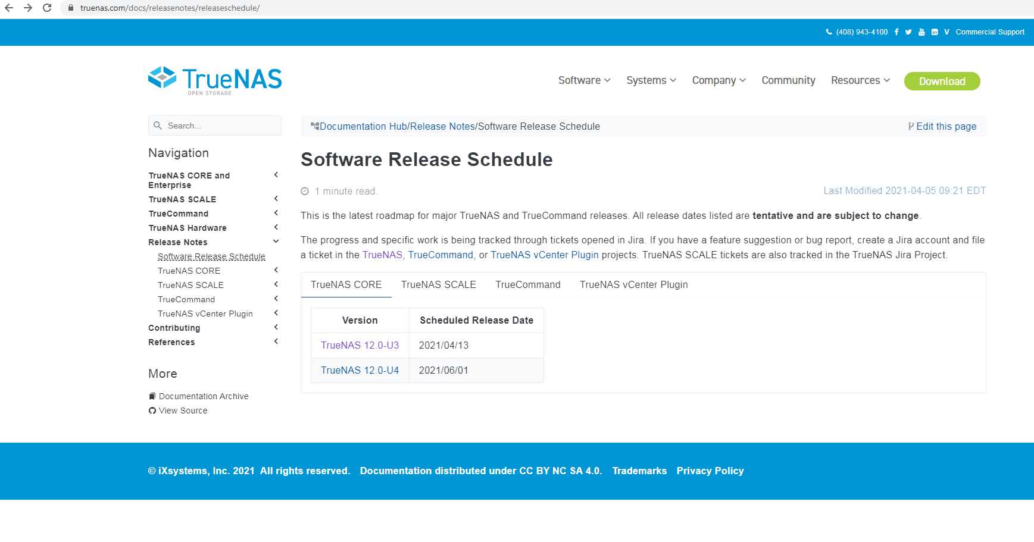This screenshot has height=542, width=1034.
Task: Open the Facebook icon in top bar
Action: (896, 32)
